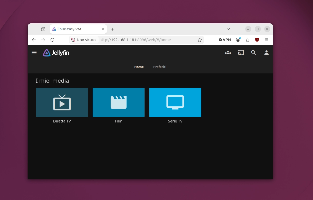The image size is (313, 200).
Task: Open the Serie TV library card
Action: pyautogui.click(x=175, y=102)
